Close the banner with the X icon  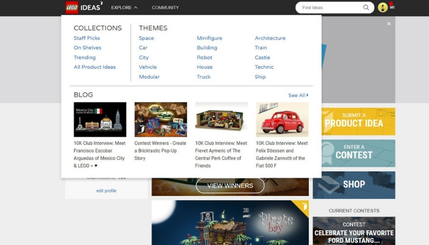[389, 24]
